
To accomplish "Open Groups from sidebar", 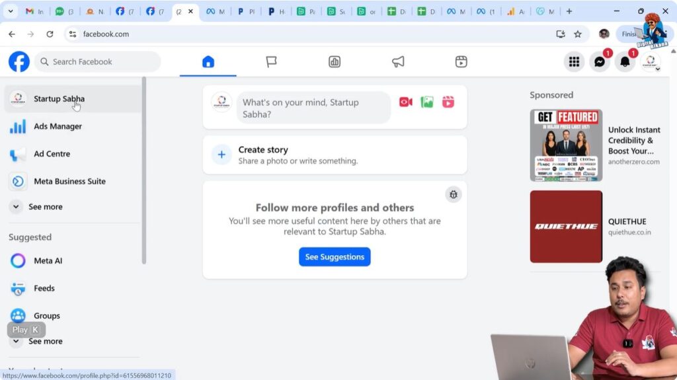I will click(73, 316).
